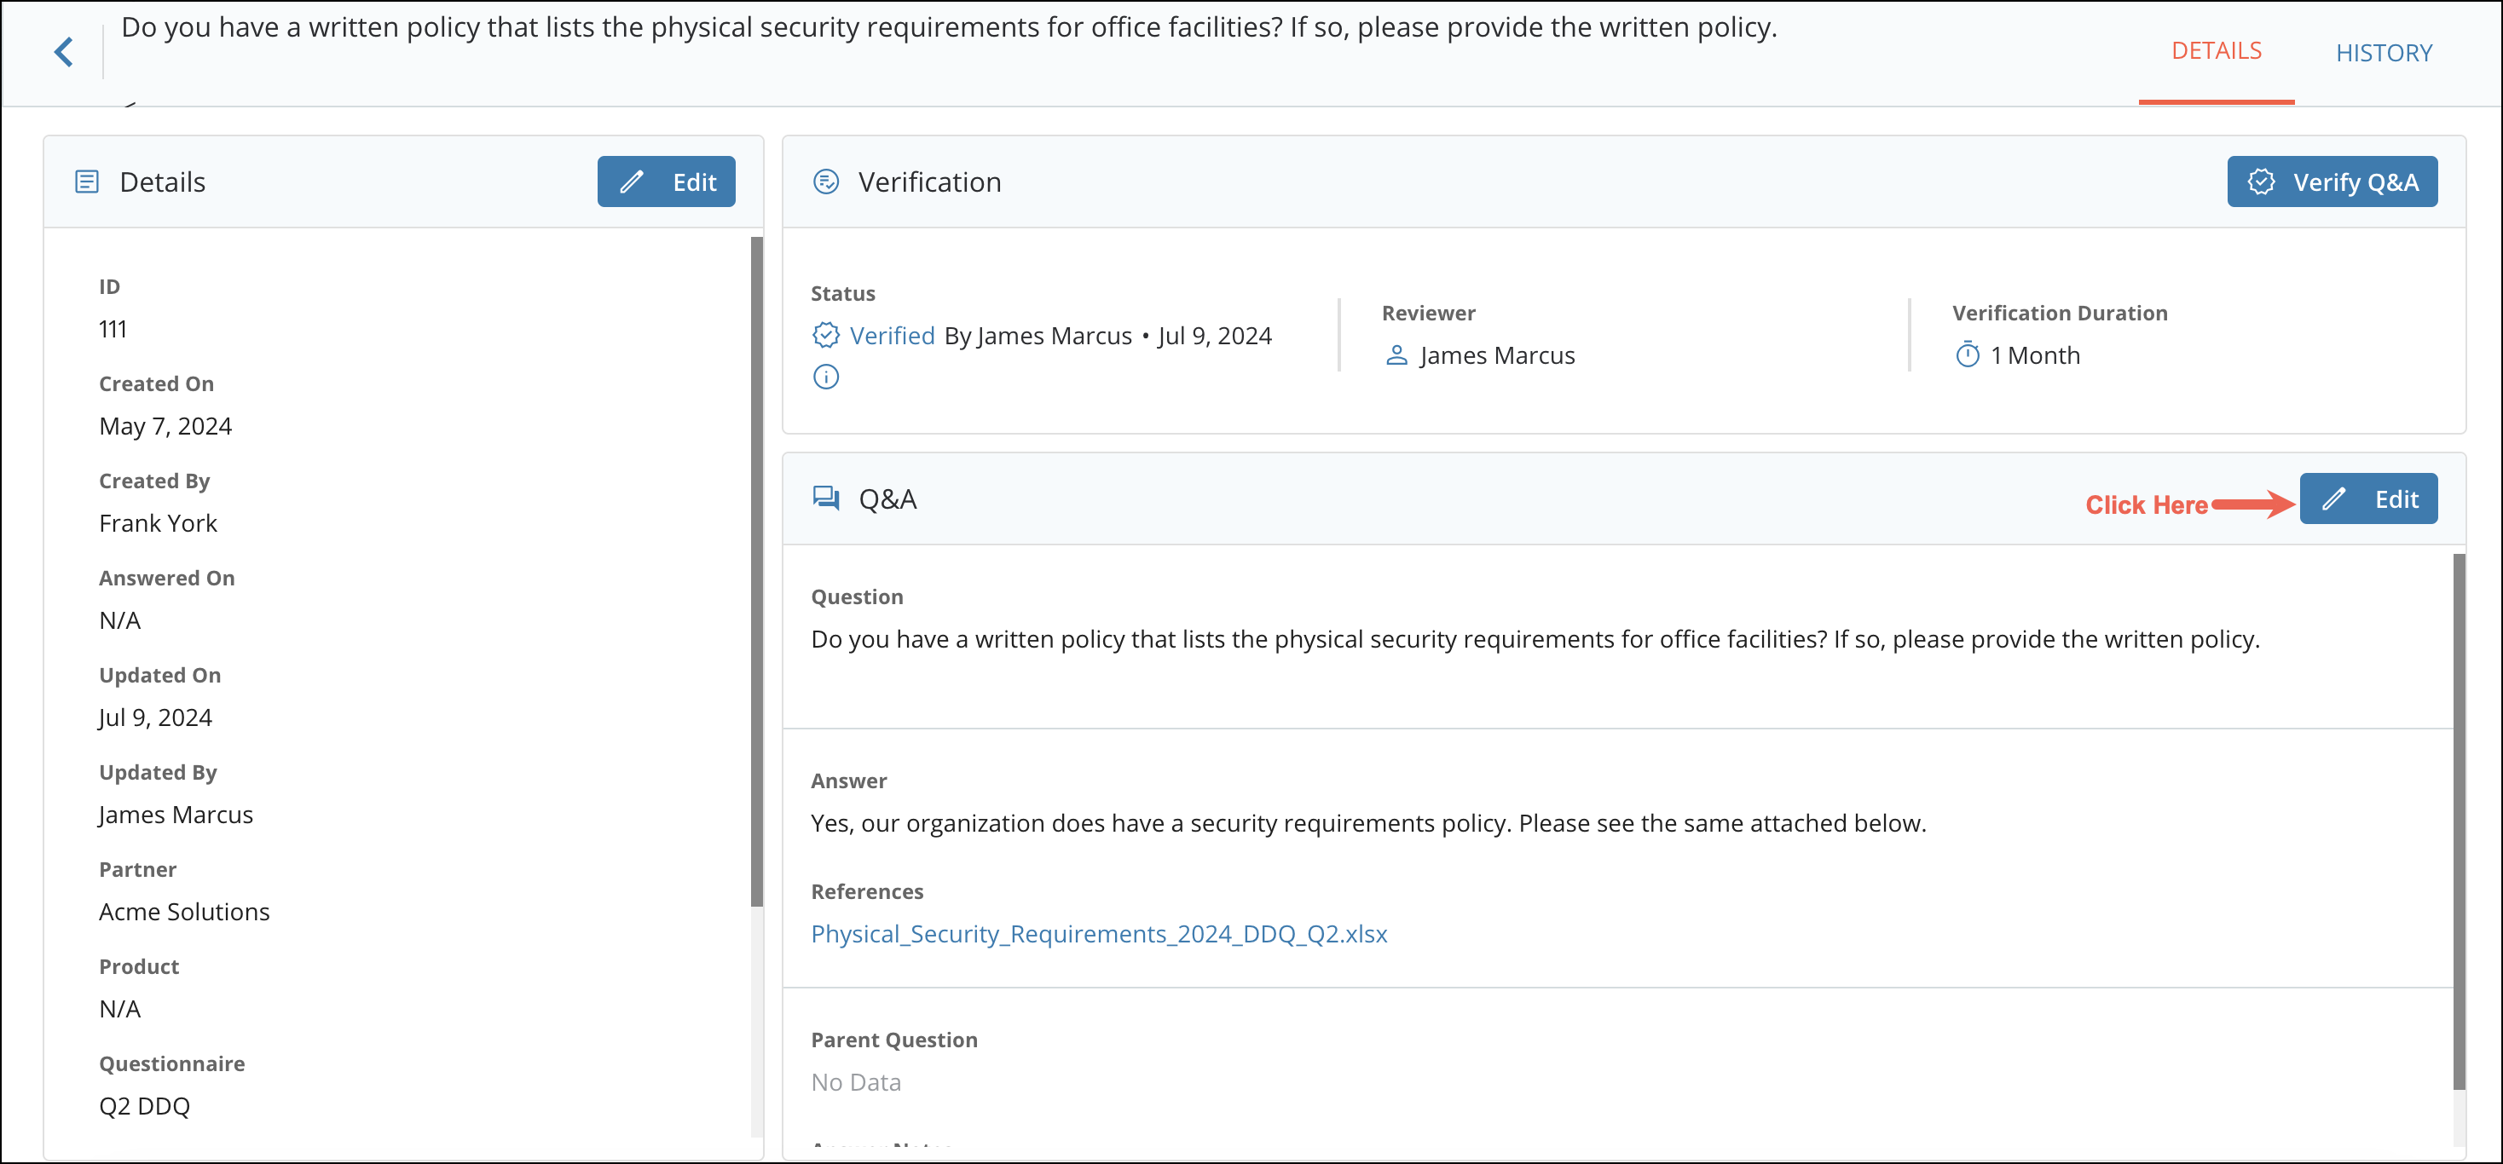
Task: Switch to the HISTORY tab
Action: click(x=2385, y=53)
